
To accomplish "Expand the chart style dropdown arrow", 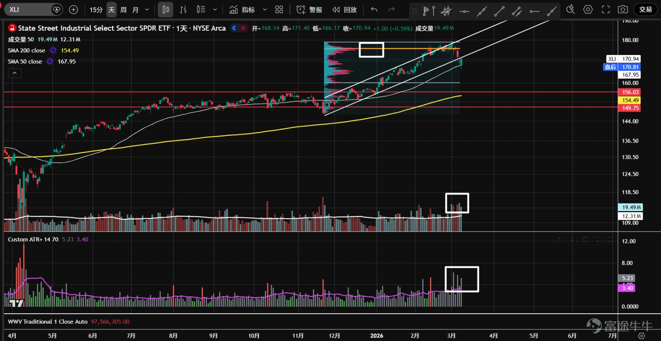I will point(215,9).
